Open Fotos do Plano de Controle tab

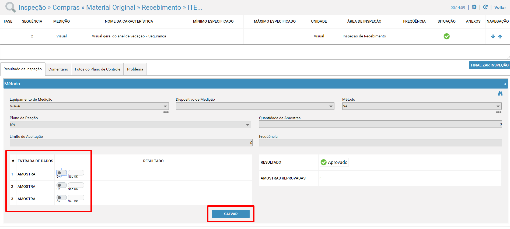(97, 69)
